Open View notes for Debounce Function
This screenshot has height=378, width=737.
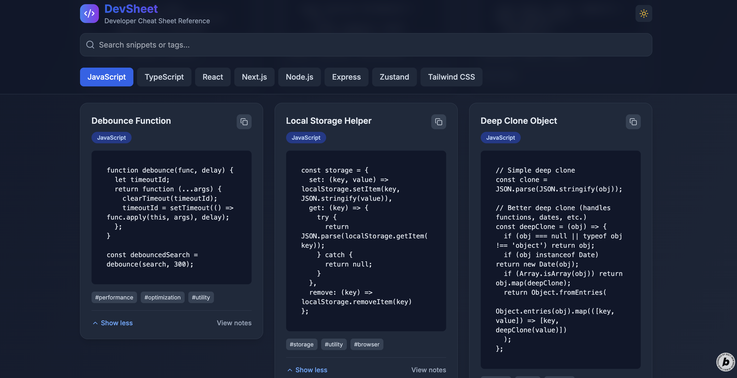[x=234, y=323]
